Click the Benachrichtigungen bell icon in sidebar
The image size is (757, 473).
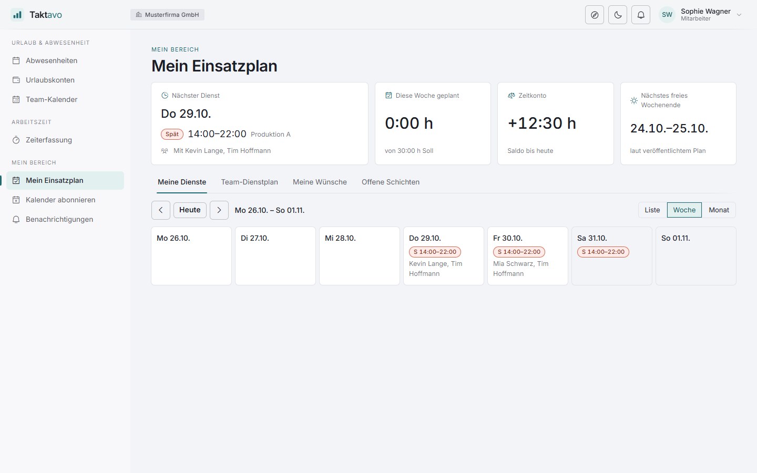click(x=16, y=219)
